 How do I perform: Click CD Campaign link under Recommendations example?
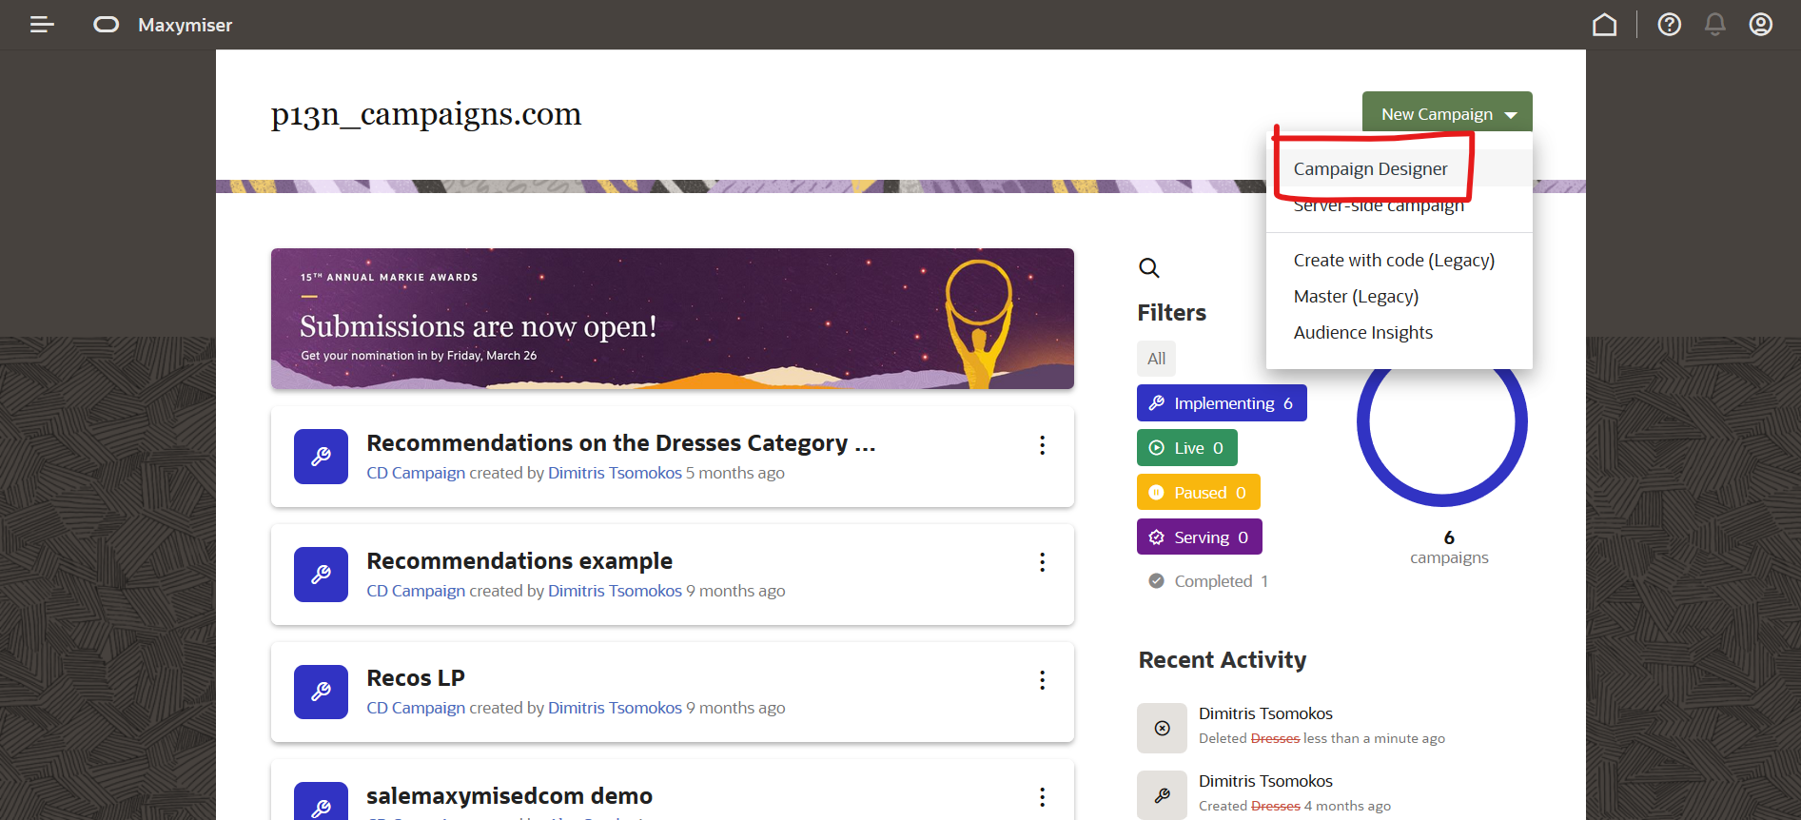click(x=416, y=591)
